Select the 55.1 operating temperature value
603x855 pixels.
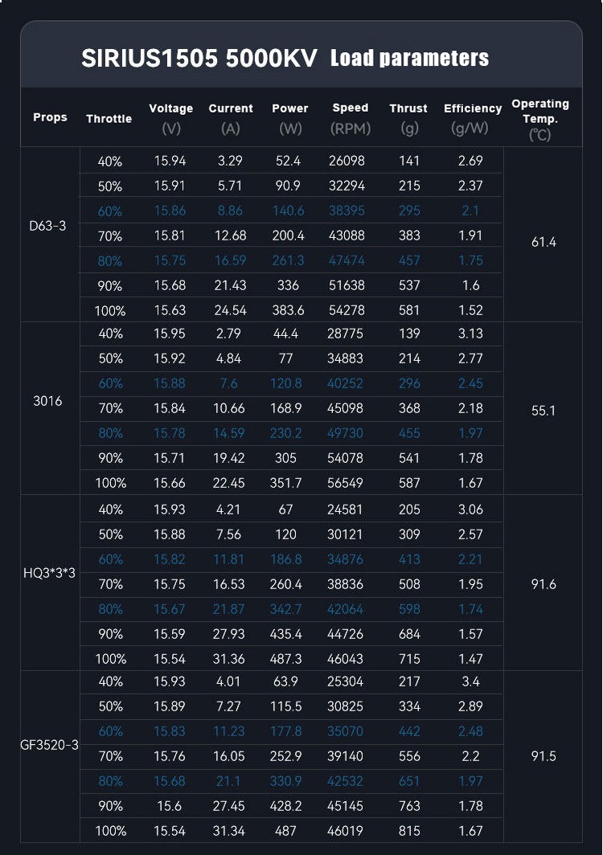tap(544, 411)
